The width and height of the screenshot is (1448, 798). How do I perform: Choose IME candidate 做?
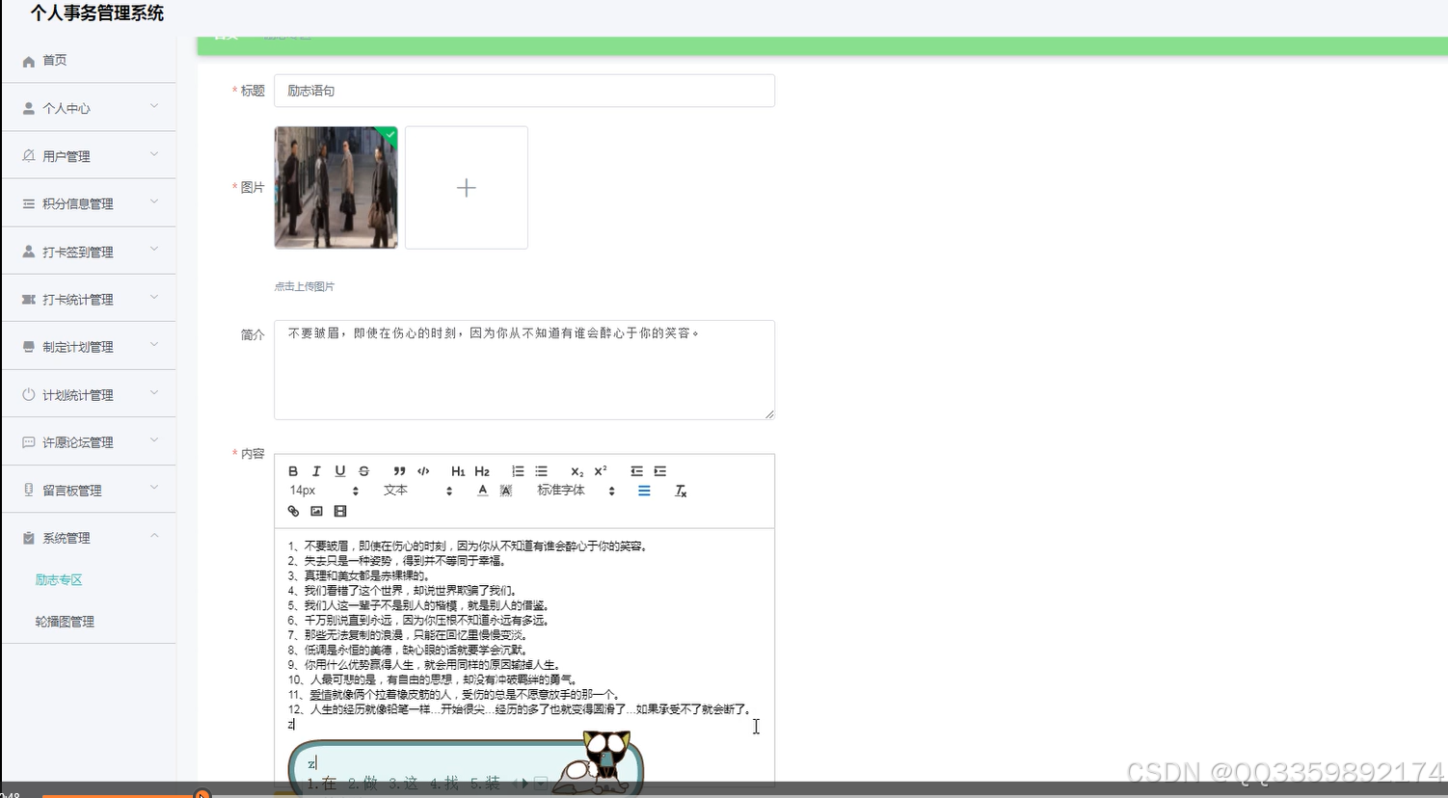pos(364,784)
